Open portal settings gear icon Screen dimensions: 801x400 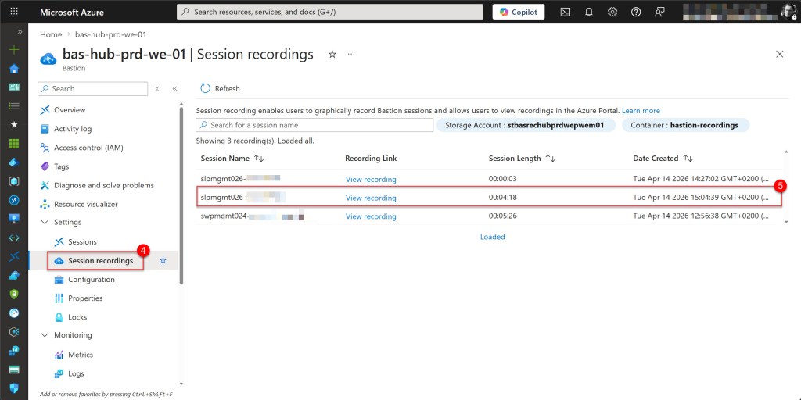click(x=612, y=12)
